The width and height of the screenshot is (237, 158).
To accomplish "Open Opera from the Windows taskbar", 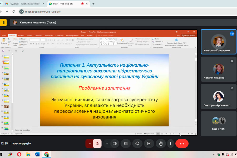I will pyautogui.click(x=19, y=154).
